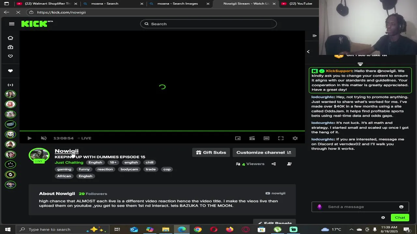Jump to LIVE in the player
The width and height of the screenshot is (417, 234).
(85, 138)
